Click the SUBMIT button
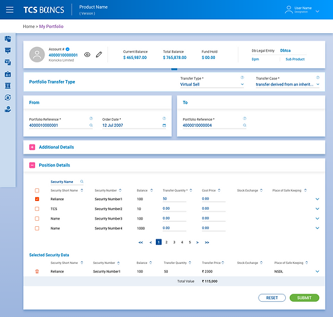This screenshot has height=317, width=333. (x=304, y=298)
